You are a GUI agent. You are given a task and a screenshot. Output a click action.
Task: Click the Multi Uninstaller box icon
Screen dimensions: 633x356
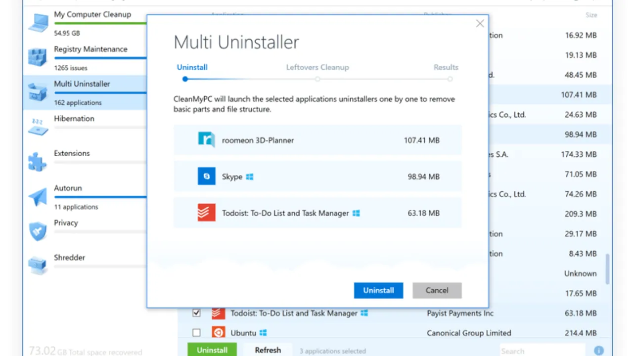38,92
